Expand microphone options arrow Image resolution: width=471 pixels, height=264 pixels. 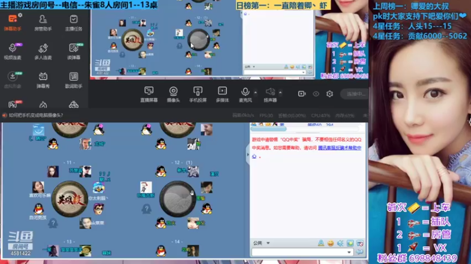[x=256, y=93]
